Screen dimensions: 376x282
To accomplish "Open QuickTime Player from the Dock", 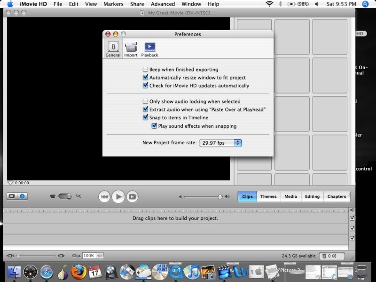I will pyautogui.click(x=176, y=273).
